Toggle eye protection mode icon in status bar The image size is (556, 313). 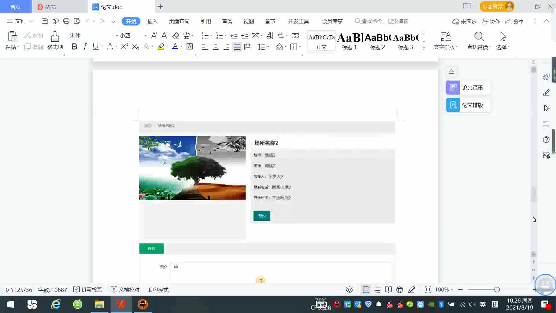349,290
